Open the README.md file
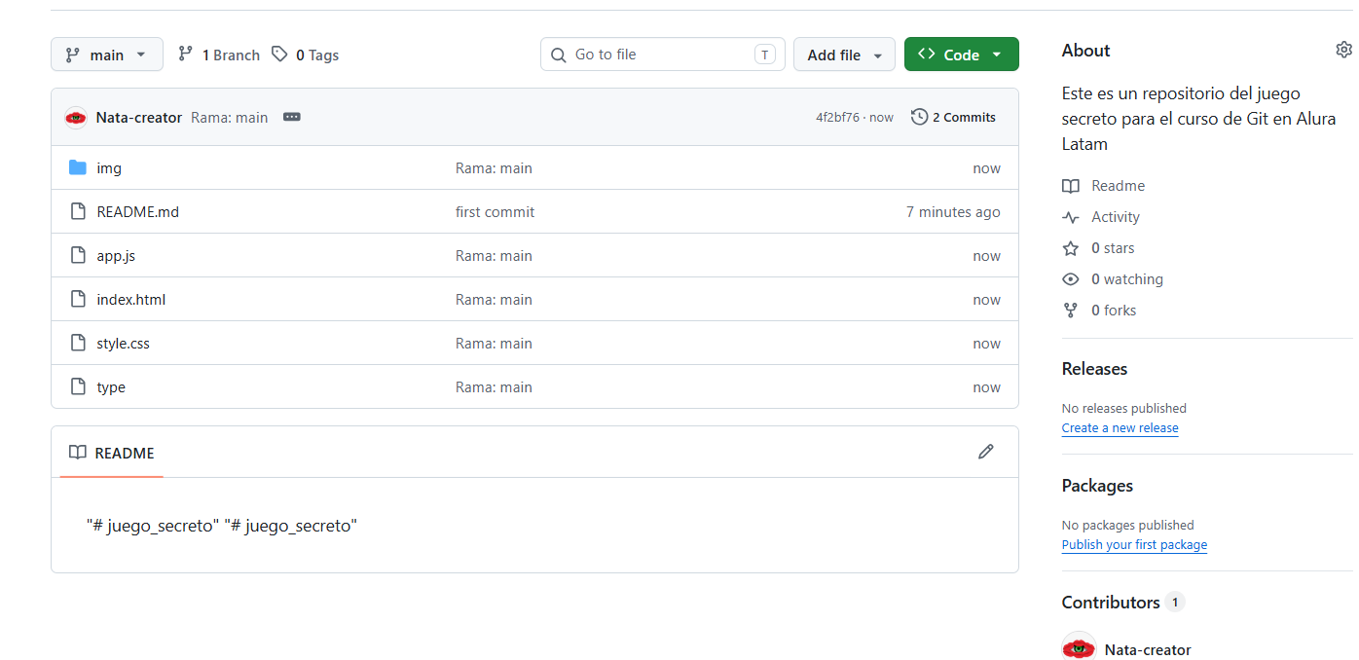Image resolution: width=1359 pixels, height=660 pixels. click(138, 211)
